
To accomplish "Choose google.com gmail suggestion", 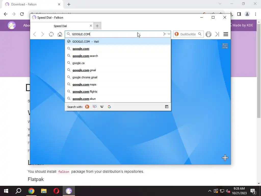I will 118,70.
